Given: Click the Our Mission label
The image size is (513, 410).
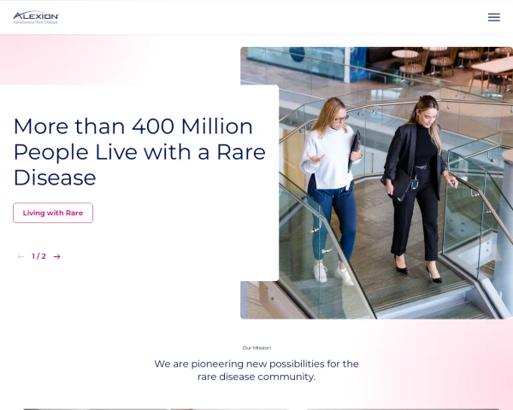Looking at the screenshot, I should pyautogui.click(x=256, y=348).
